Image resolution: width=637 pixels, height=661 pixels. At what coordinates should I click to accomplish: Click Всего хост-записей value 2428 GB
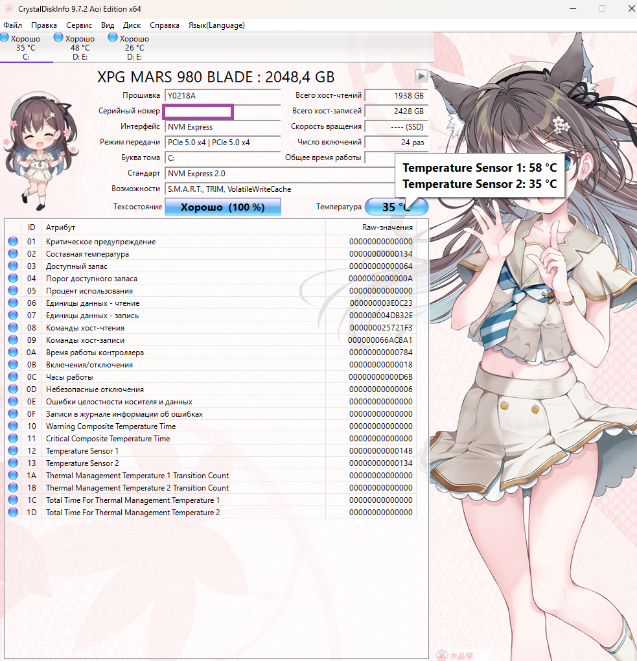[x=397, y=111]
